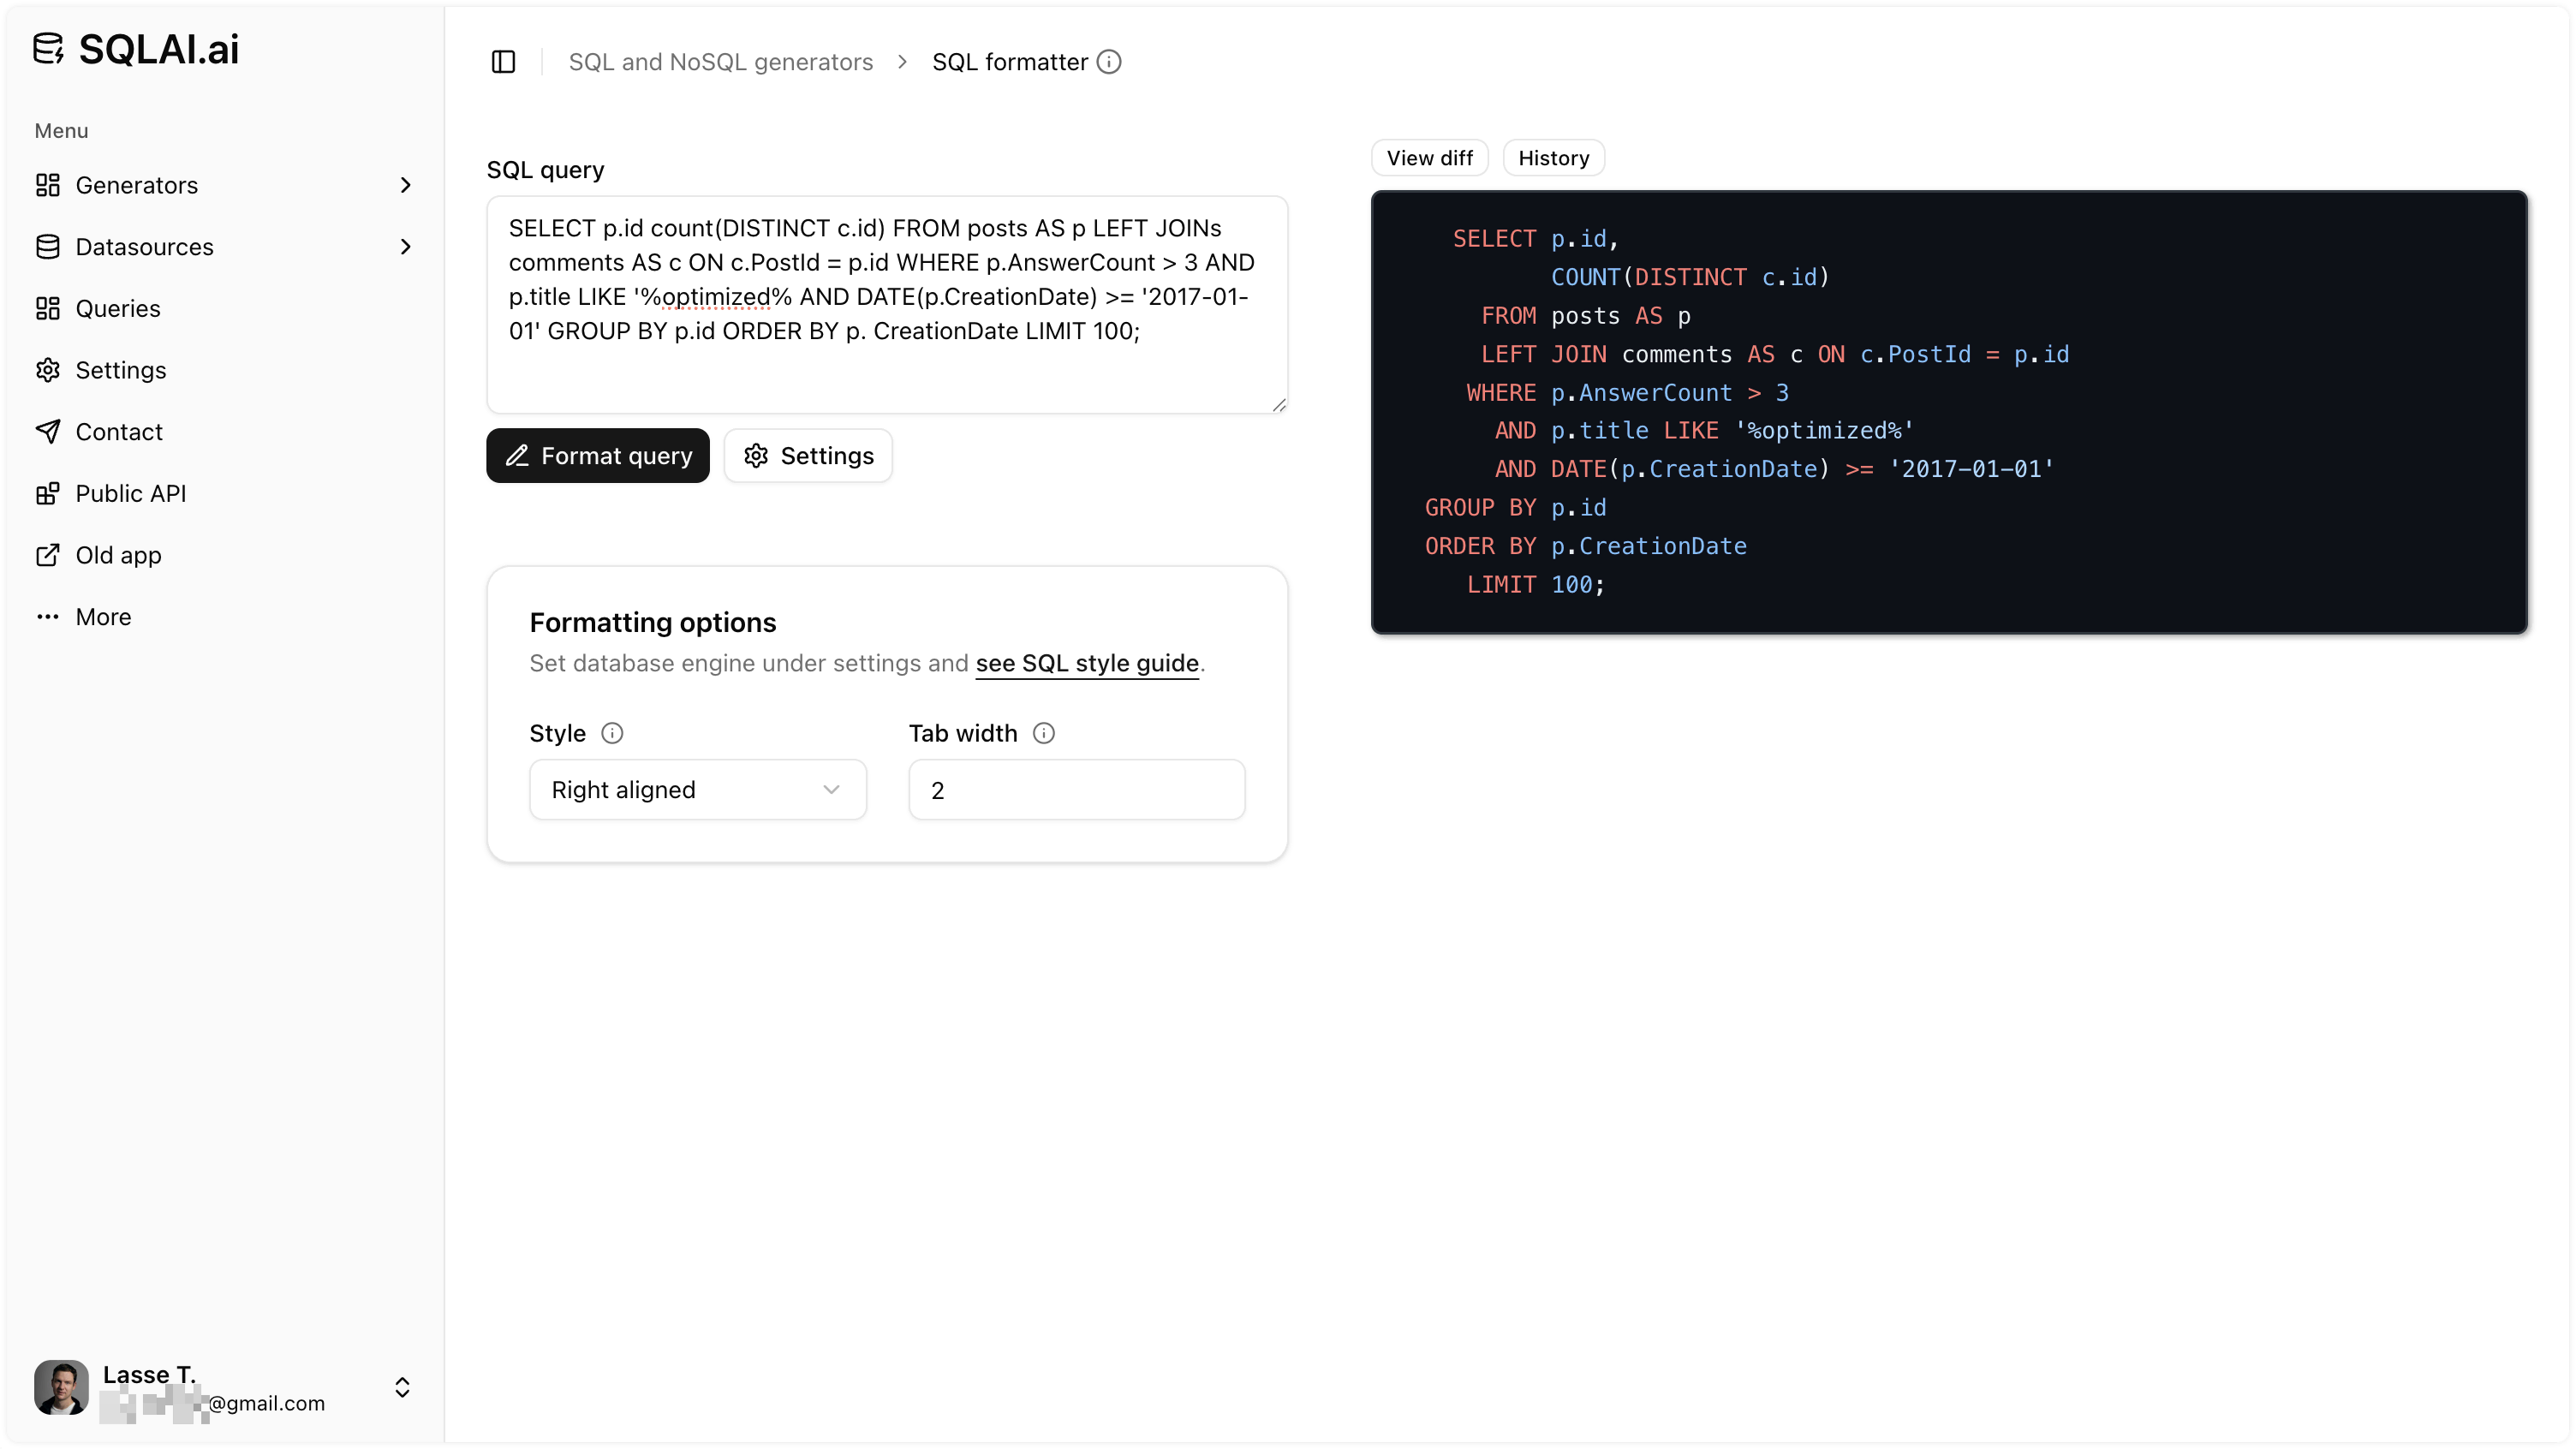
Task: Open the Generators section icon
Action: click(x=48, y=185)
